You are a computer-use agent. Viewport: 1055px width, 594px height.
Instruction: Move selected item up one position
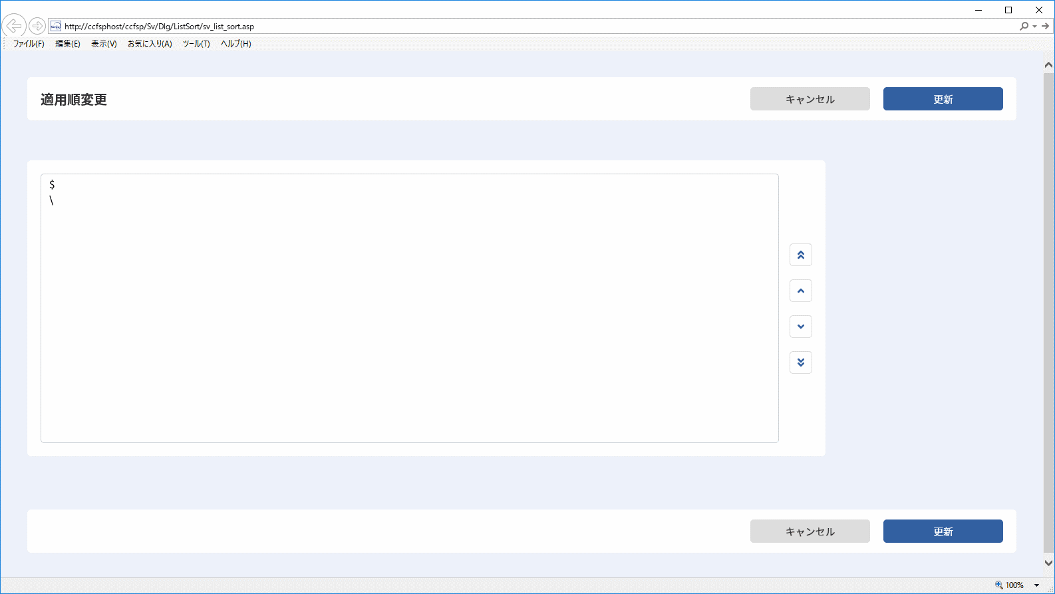coord(801,291)
